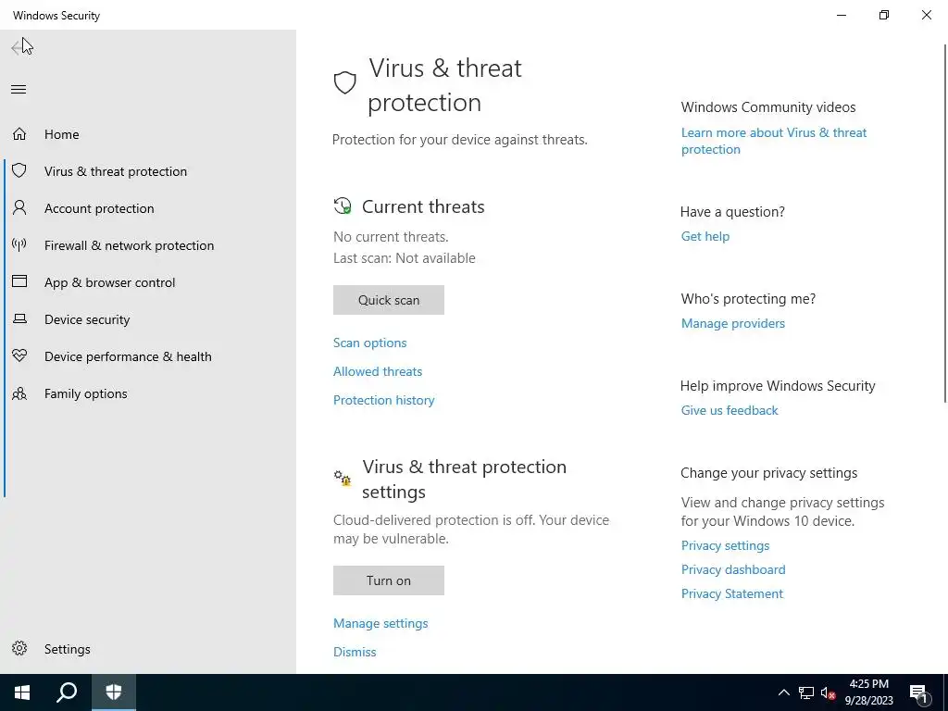Click the muted volume tray icon

829,692
